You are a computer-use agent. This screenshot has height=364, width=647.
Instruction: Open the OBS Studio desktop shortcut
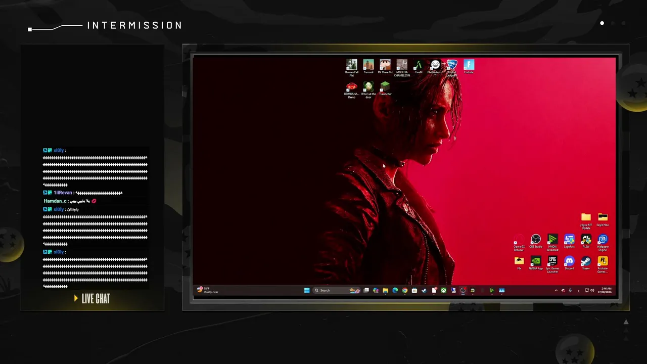pos(536,242)
